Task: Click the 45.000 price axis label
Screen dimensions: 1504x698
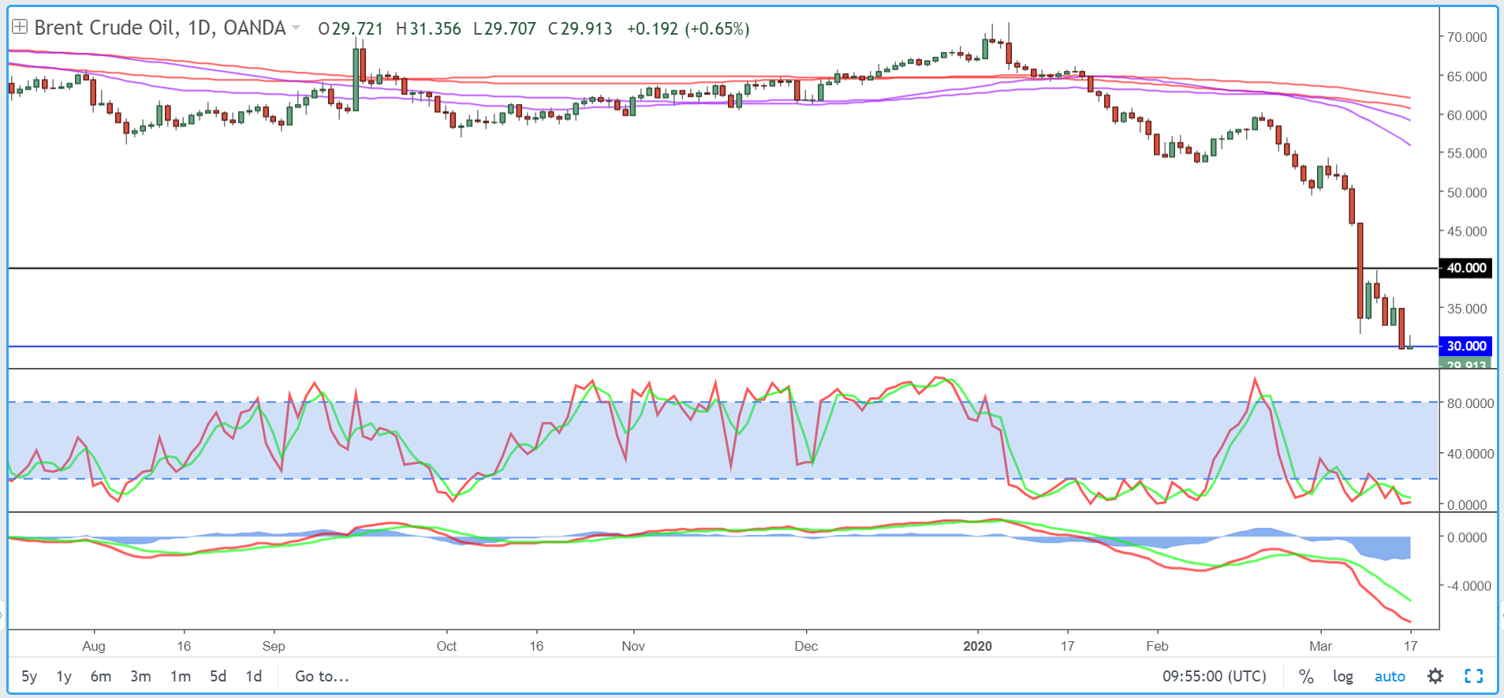Action: 1467,231
